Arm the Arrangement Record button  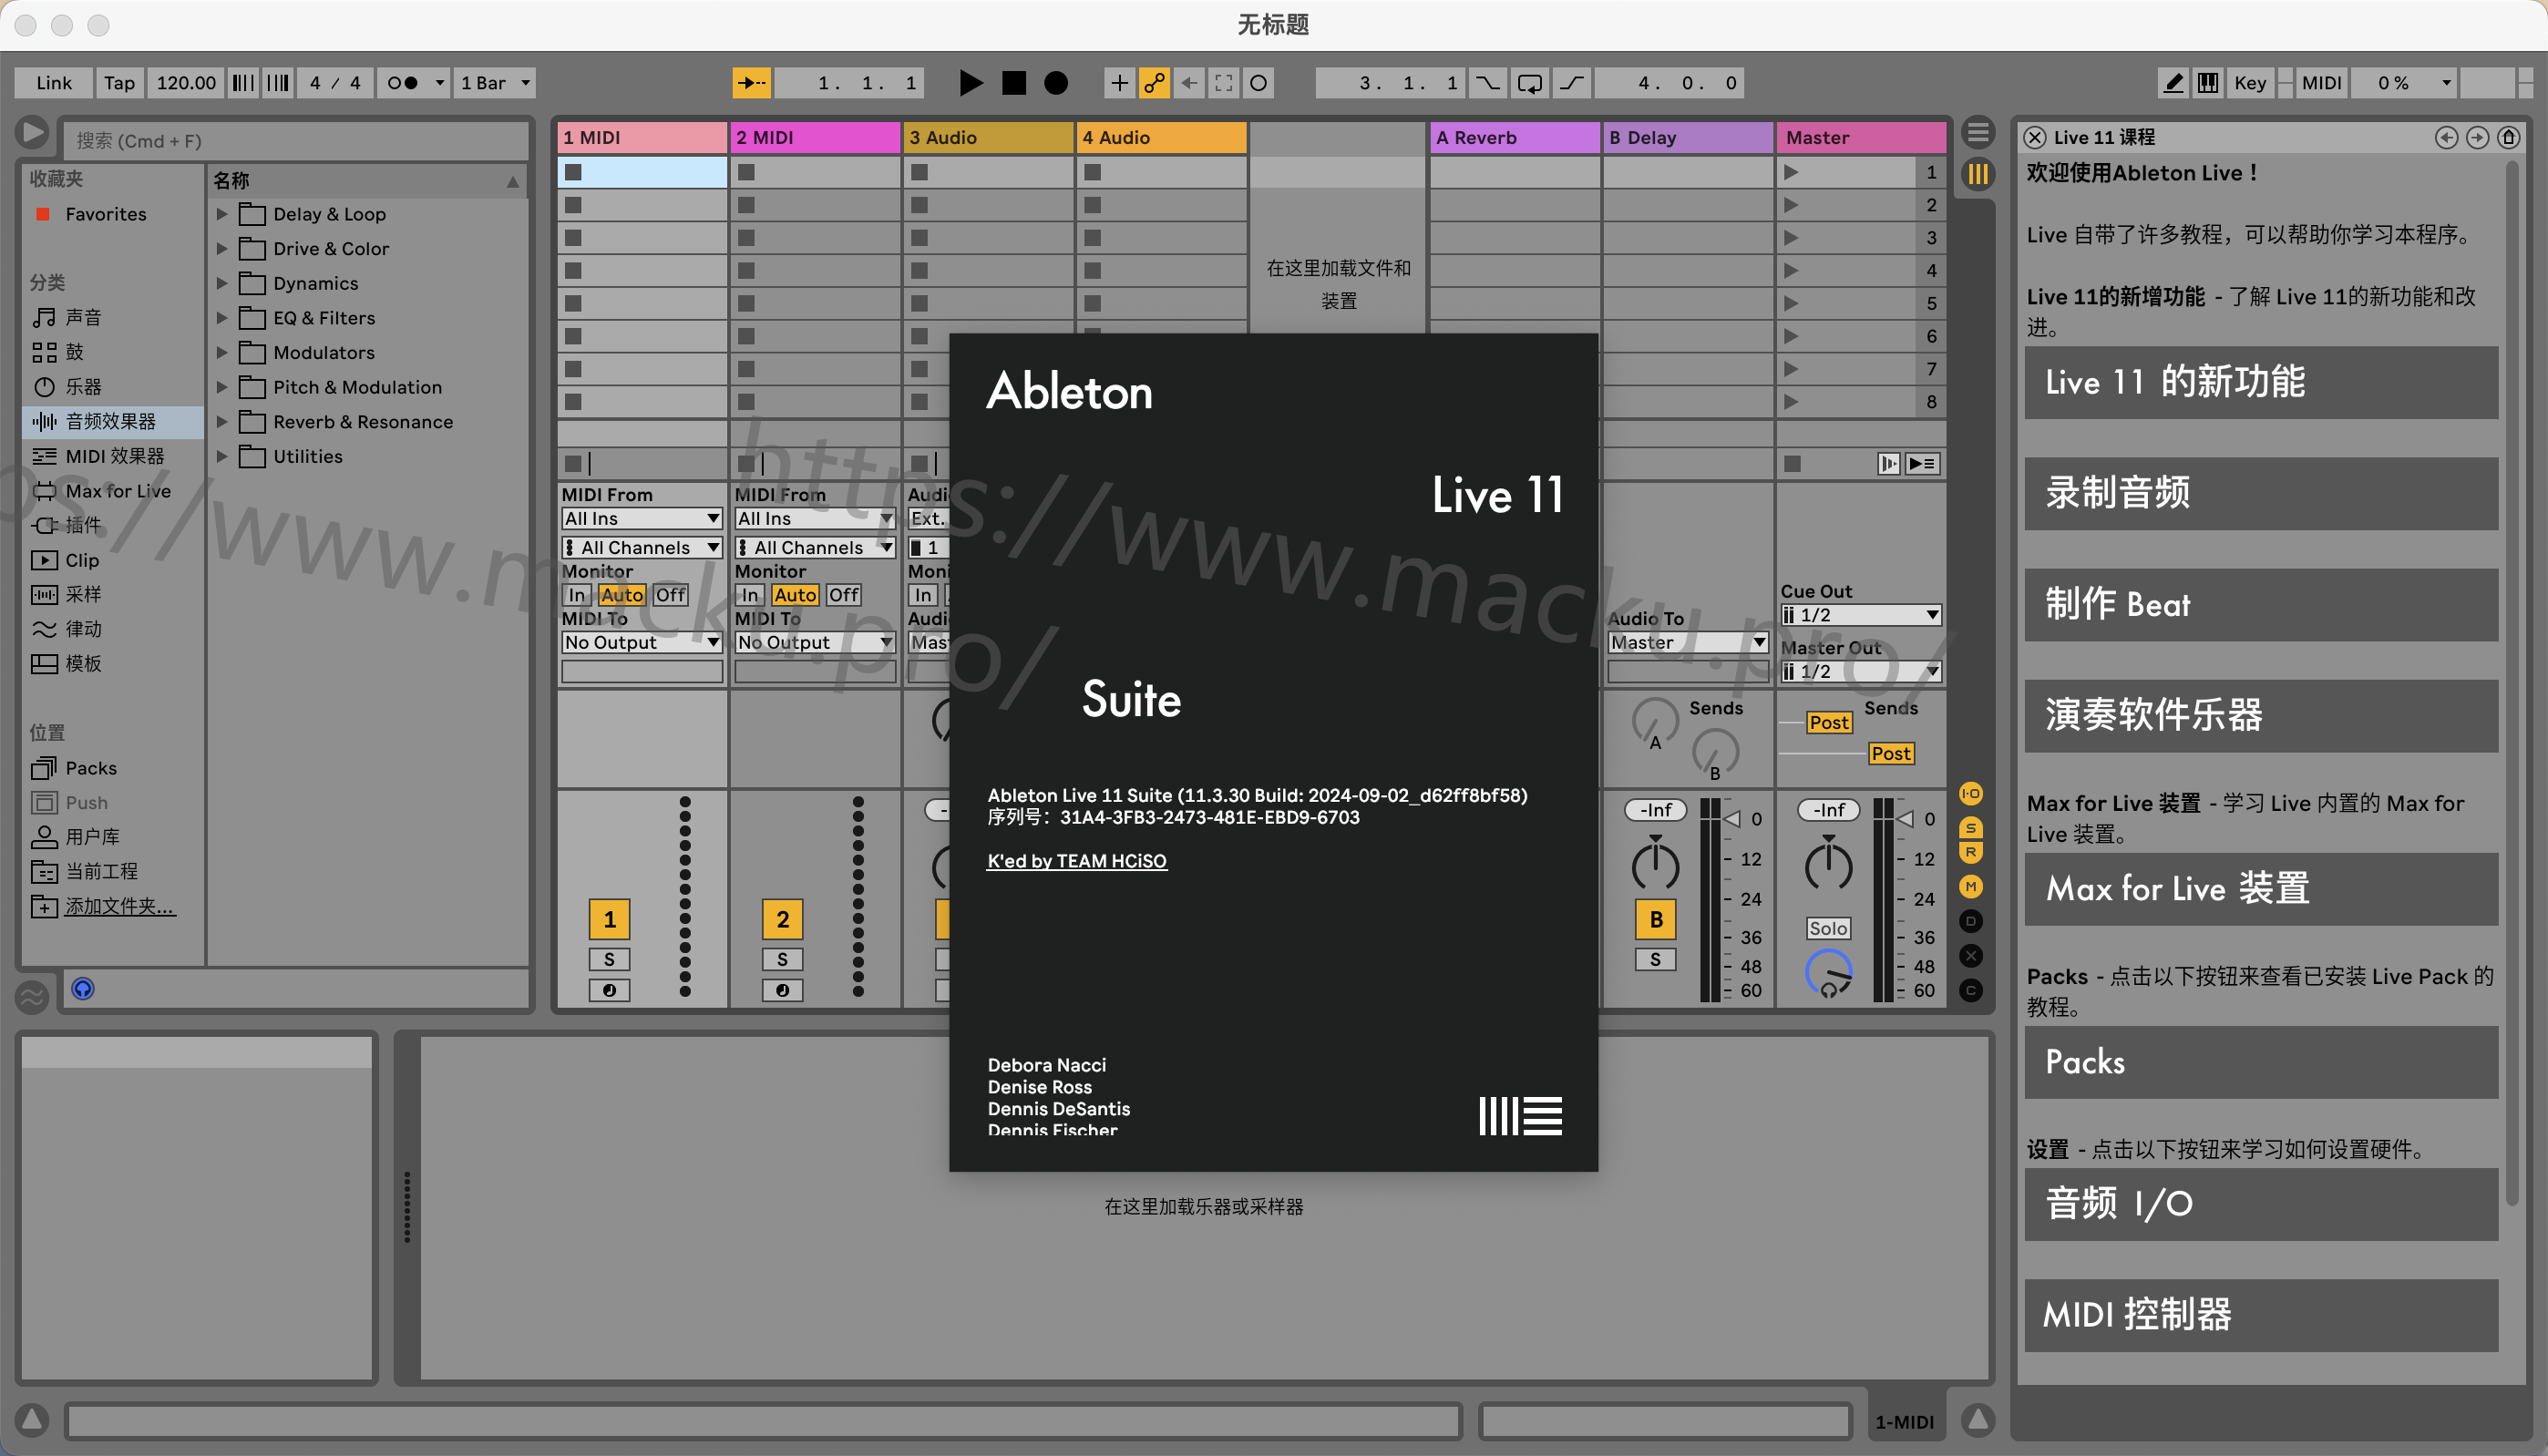(x=1056, y=83)
